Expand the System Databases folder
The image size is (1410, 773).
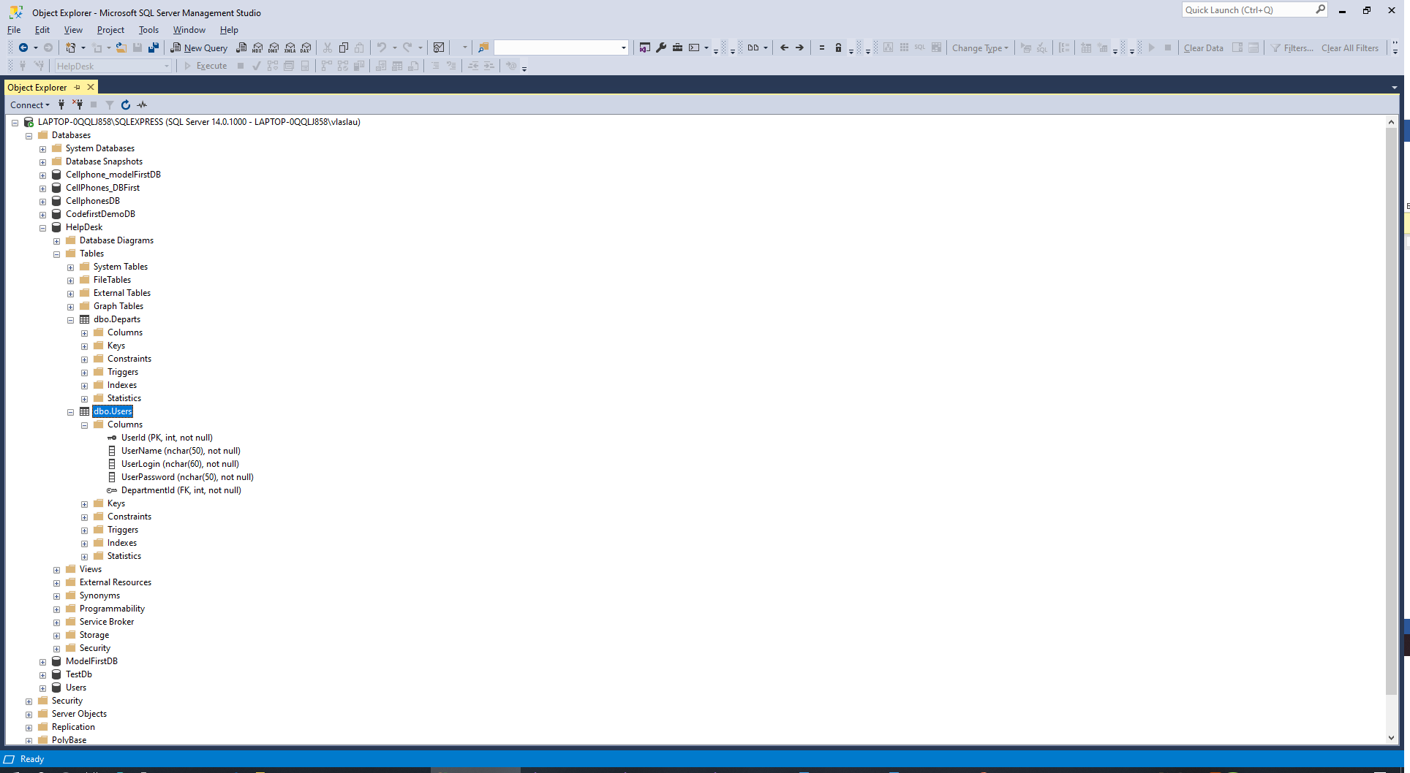(x=42, y=149)
